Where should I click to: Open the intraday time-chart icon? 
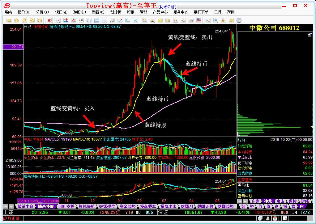pyautogui.click(x=58, y=20)
